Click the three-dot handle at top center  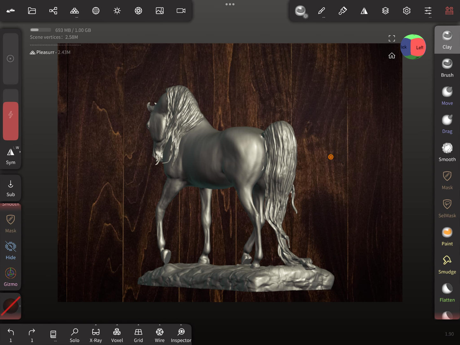(x=230, y=4)
